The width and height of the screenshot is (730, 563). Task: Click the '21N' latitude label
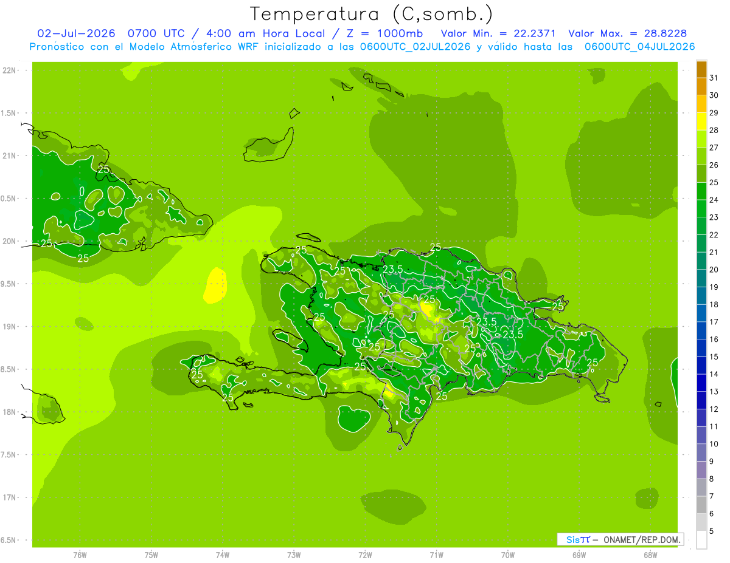tap(9, 155)
